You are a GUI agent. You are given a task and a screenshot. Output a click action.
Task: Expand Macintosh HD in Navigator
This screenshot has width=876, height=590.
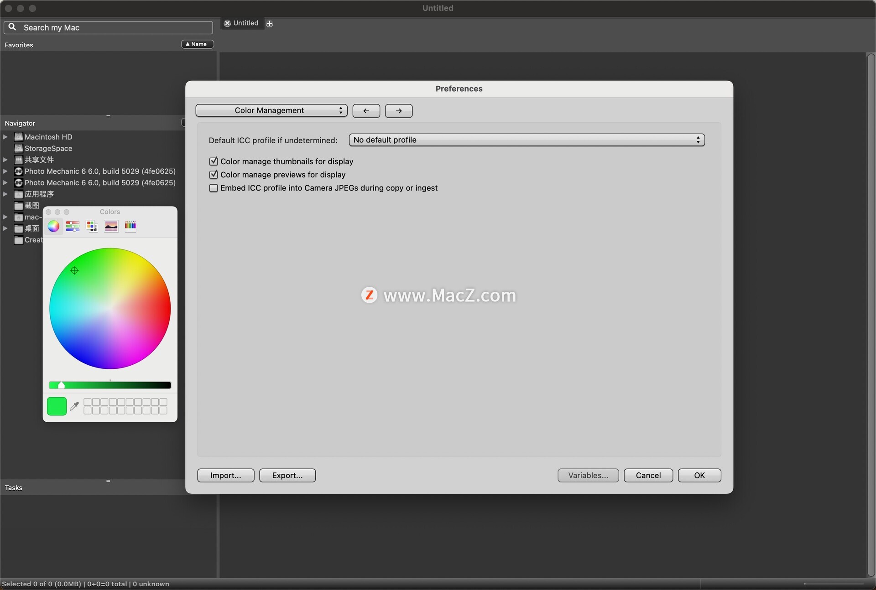pos(5,137)
